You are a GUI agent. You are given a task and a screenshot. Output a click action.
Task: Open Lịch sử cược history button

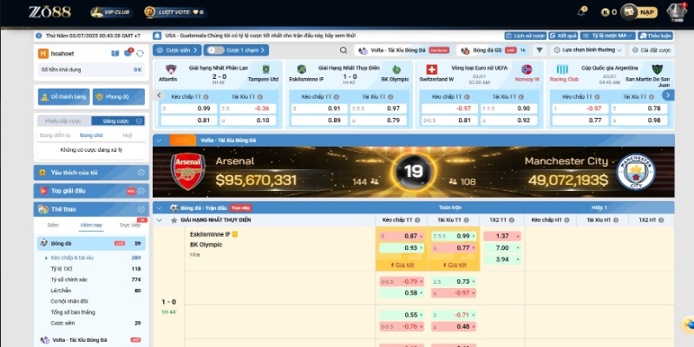[x=527, y=36]
